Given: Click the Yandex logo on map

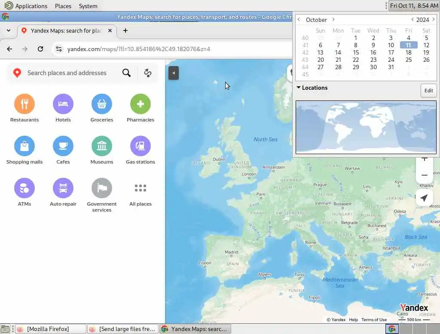Looking at the screenshot, I should point(414,308).
